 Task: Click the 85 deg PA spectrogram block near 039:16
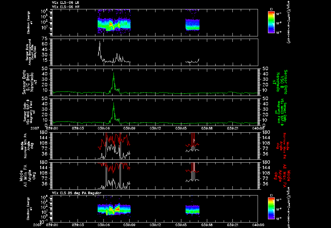[192, 210]
